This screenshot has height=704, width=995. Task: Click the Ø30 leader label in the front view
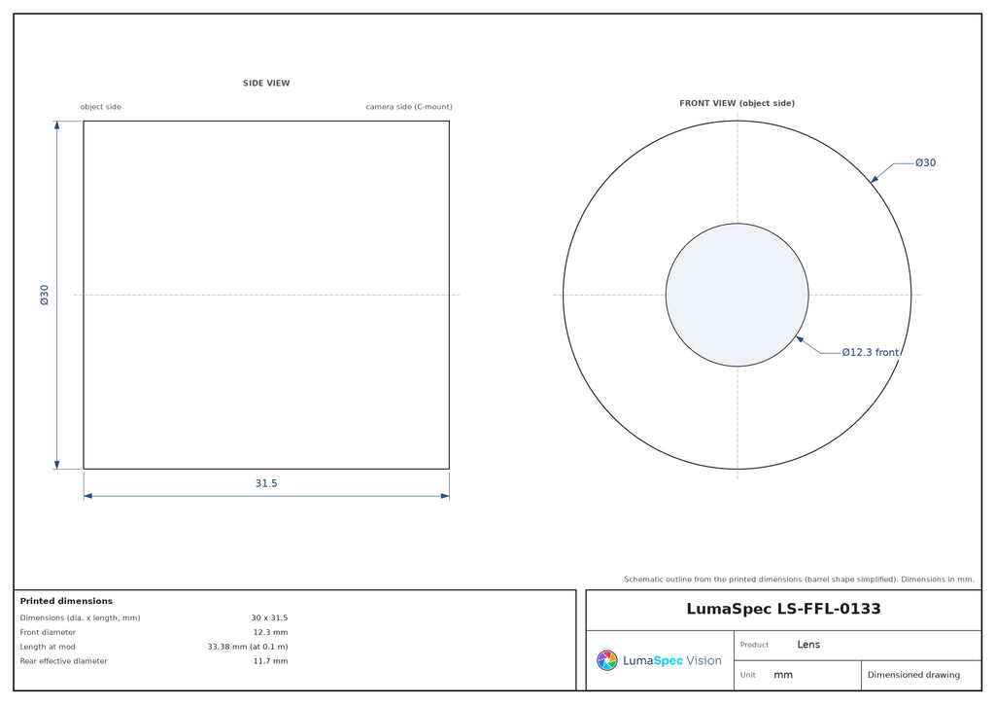[x=925, y=163]
